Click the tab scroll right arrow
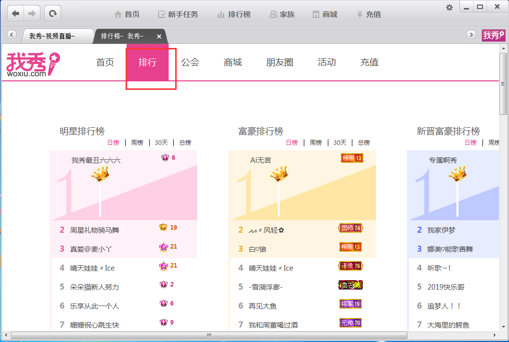 tap(471, 34)
